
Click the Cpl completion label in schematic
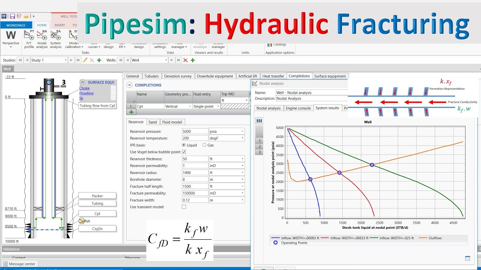[x=97, y=213]
